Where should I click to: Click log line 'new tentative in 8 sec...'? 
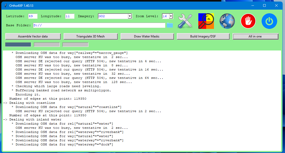72,65
